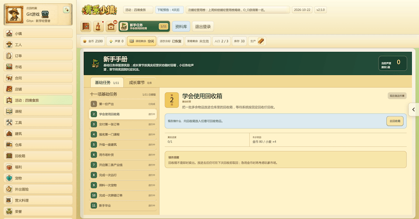419x219 pixels.
Task: Open the 课程 courses page
Action: click(38, 111)
